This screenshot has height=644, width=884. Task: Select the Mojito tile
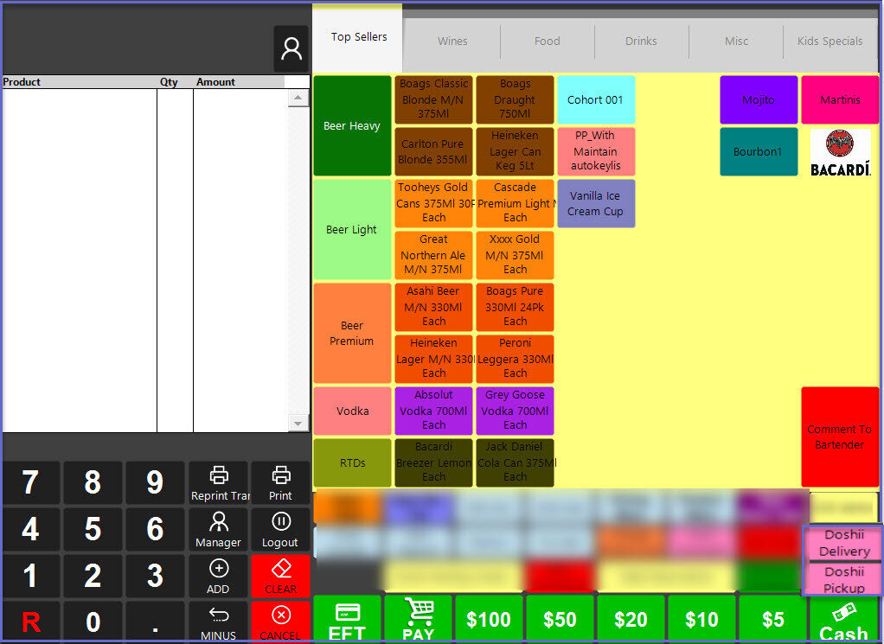pos(759,99)
